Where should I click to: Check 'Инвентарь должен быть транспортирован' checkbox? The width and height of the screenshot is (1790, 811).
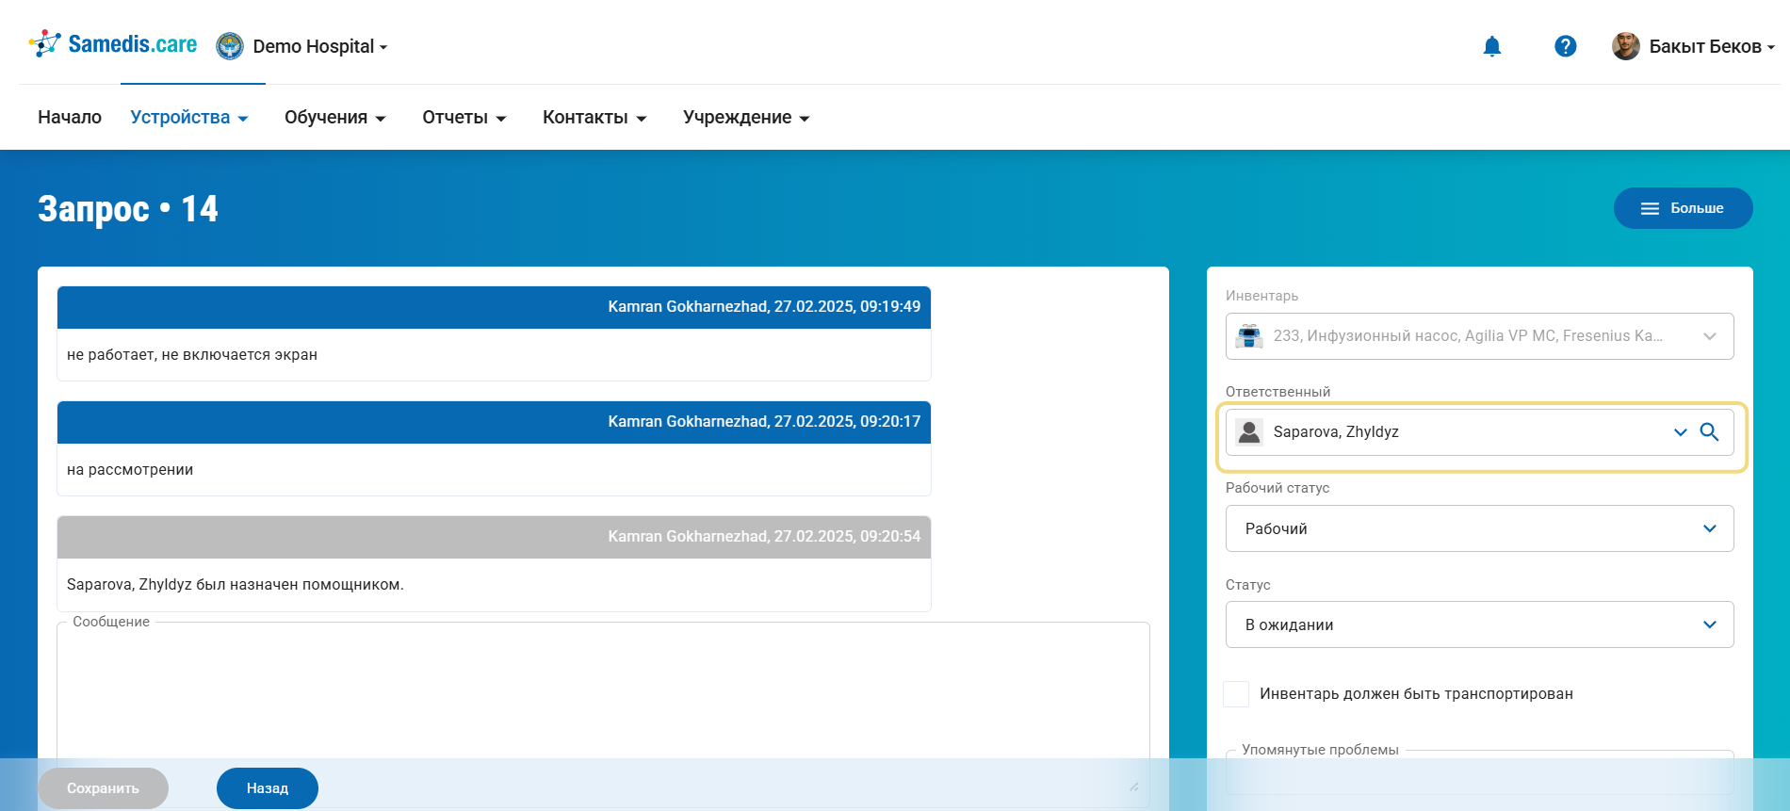coord(1236,694)
